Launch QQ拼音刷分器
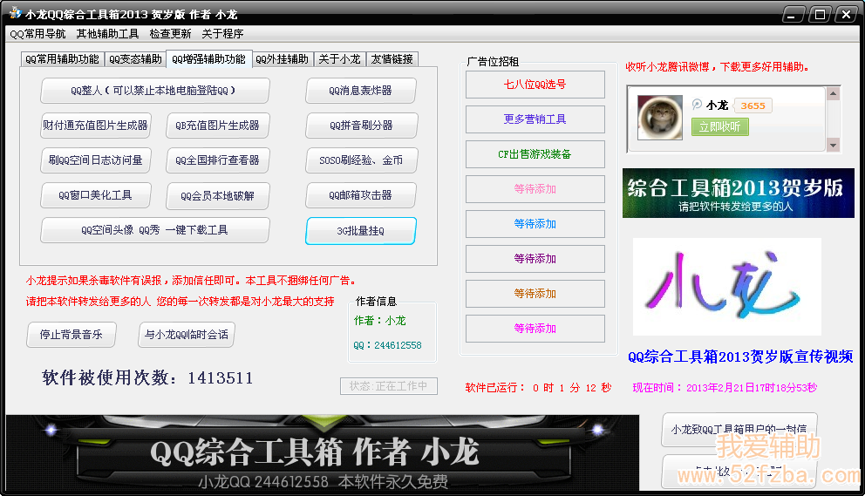The width and height of the screenshot is (865, 496). click(x=361, y=126)
